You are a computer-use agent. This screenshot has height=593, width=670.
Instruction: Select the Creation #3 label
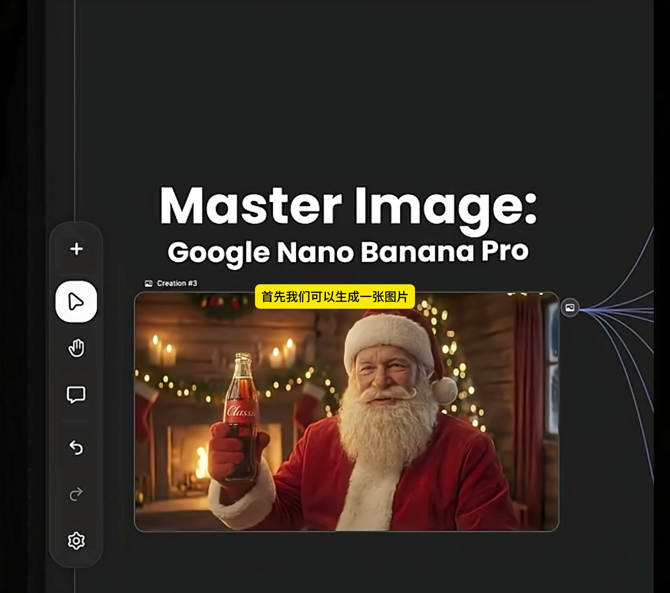[177, 283]
